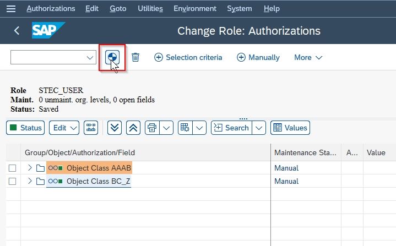The width and height of the screenshot is (396, 246).
Task: Open the More dropdown
Action: [x=308, y=58]
